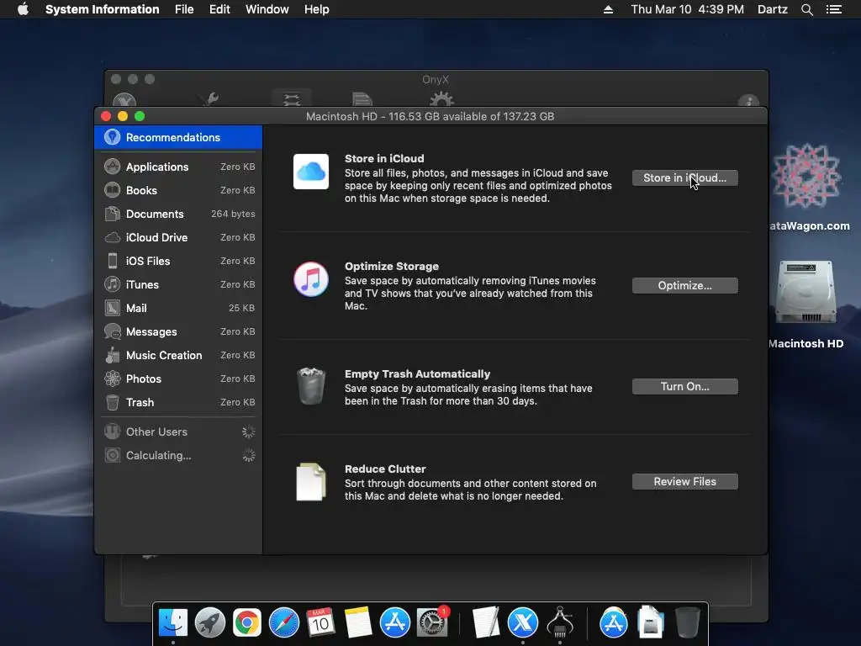
Task: Click OnyX window Utilities toolbar icon
Action: tap(292, 99)
